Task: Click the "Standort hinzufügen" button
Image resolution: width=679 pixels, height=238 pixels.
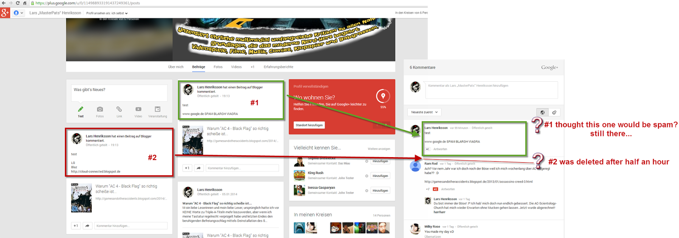Action: click(309, 125)
